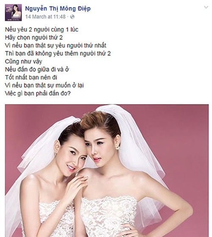Click the line "Nếu đắn đo giữa đi và ở"
This screenshot has height=237, width=212.
pos(37,70)
